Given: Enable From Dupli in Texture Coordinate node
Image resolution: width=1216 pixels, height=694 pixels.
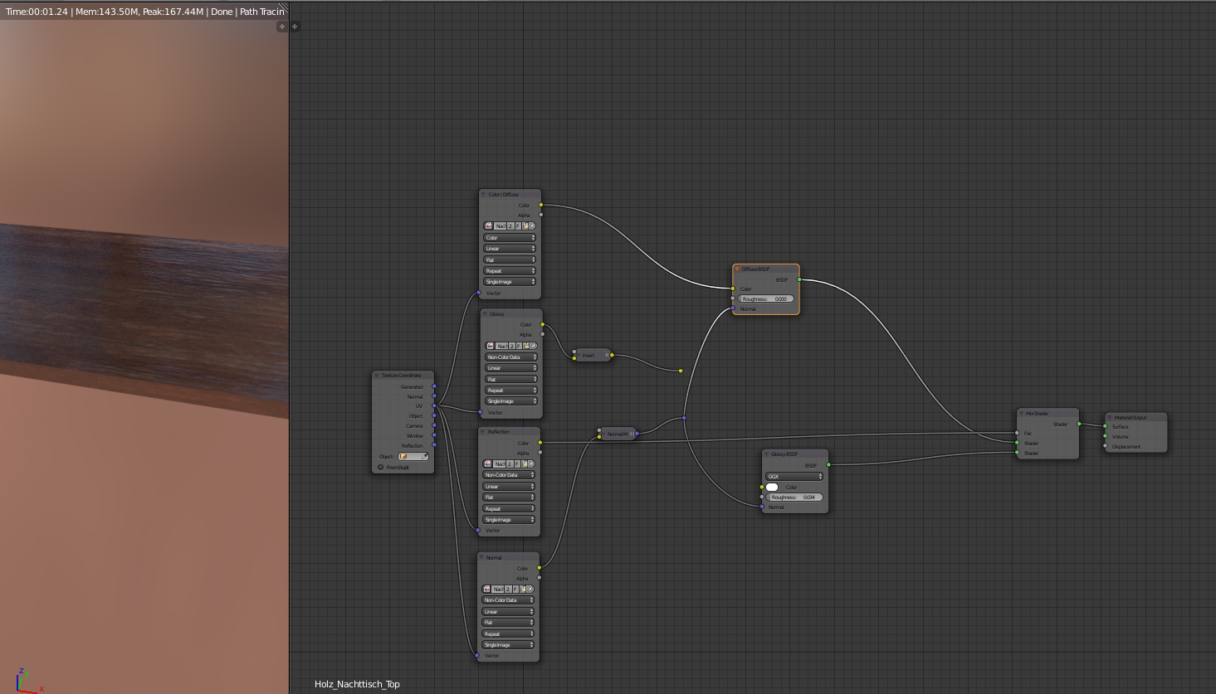Looking at the screenshot, I should click(381, 467).
